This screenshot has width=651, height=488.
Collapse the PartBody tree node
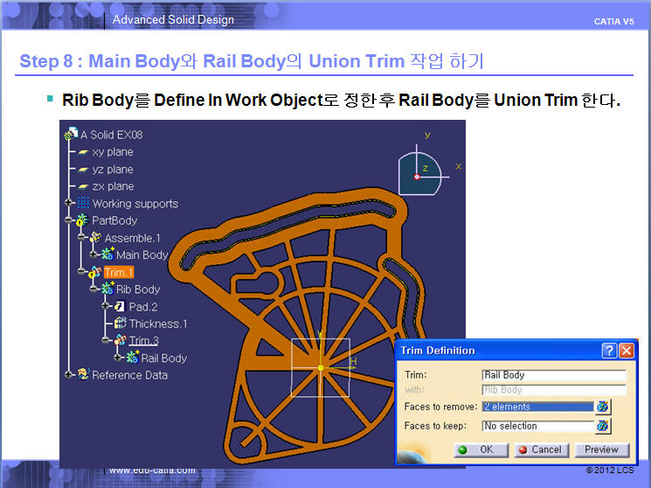tap(69, 220)
